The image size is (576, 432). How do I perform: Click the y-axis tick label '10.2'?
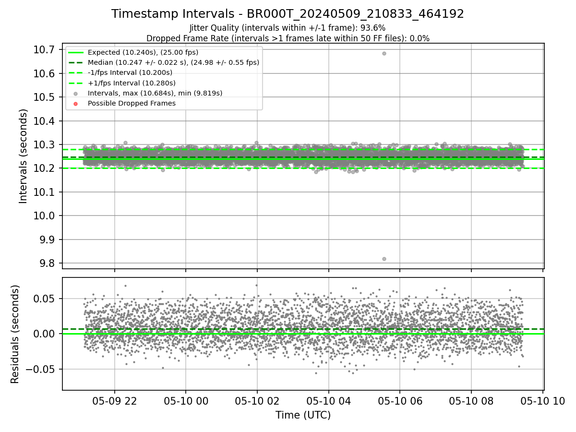[45, 168]
